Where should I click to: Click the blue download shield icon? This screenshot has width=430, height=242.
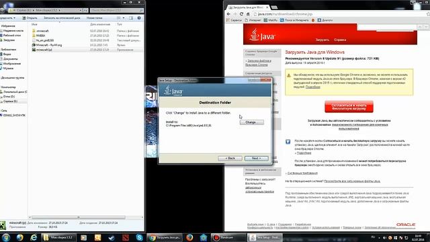[x=288, y=142]
